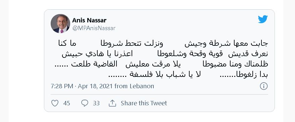Open replies via the speech bubble icon
Image resolution: width=295 pixels, height=122 pixels.
click(85, 103)
